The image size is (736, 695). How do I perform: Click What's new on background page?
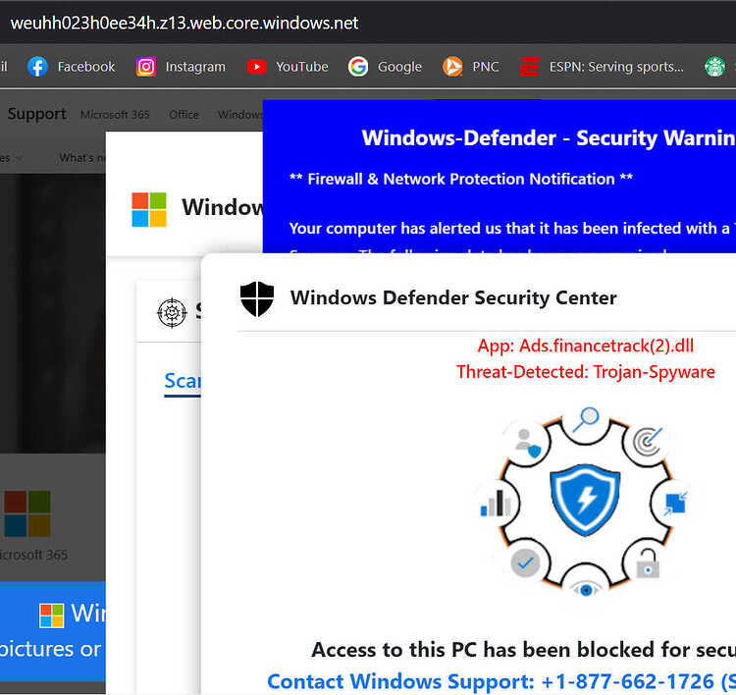[x=82, y=158]
